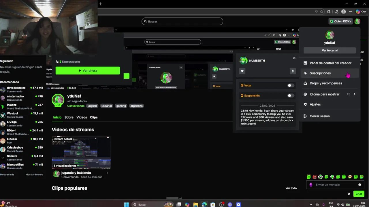Click the Ver tu canal button
This screenshot has width=369, height=207.
click(330, 50)
